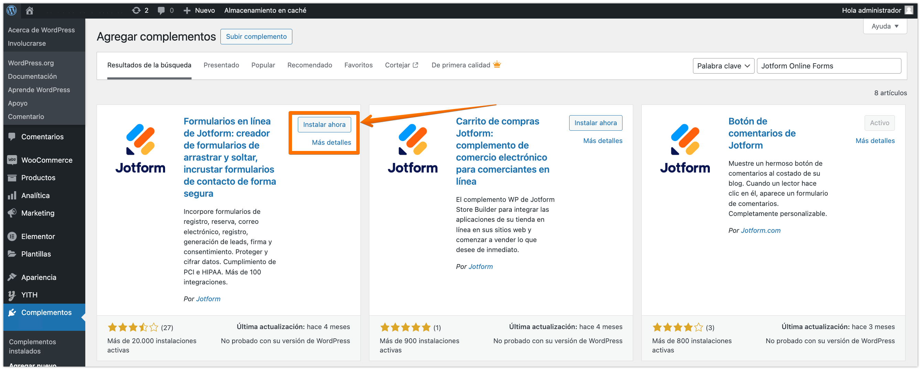Viewport: 921px width, 370px height.
Task: Visit the Jotform.com author link
Action: coord(760,230)
